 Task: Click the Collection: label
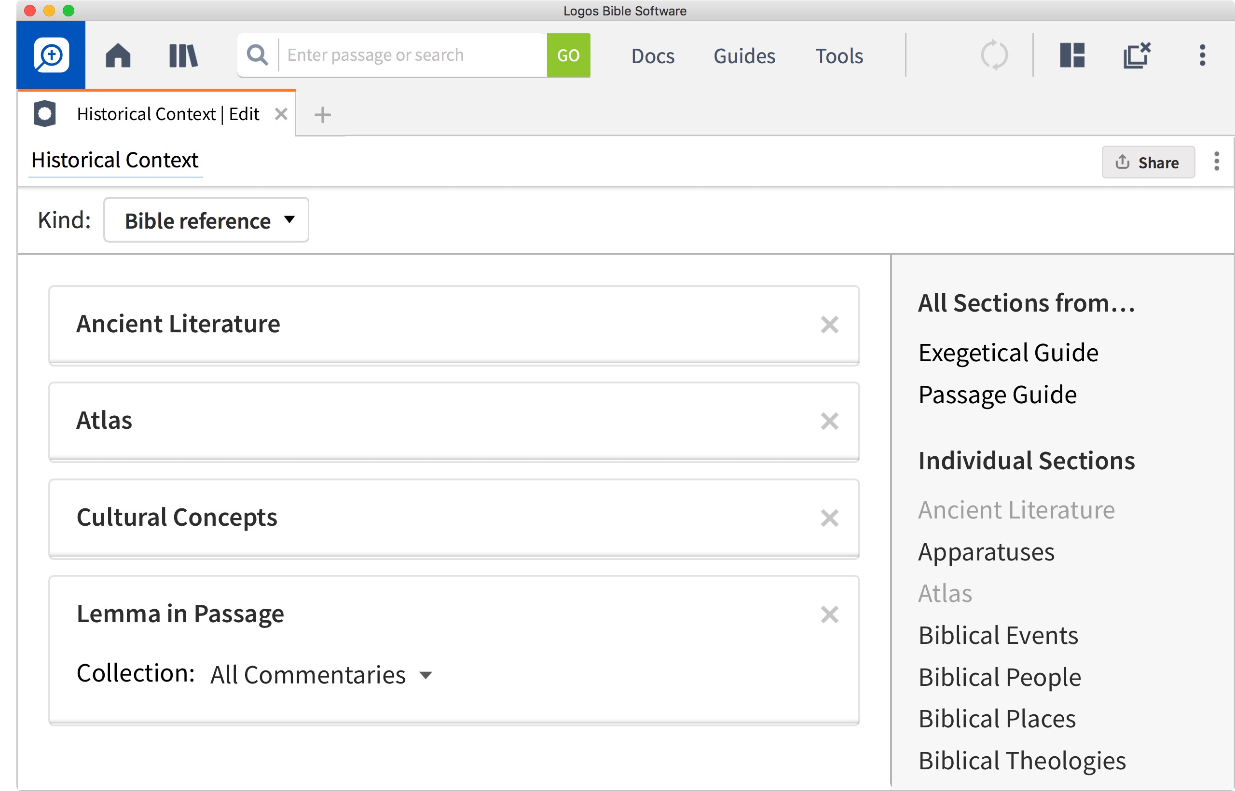coord(136,673)
